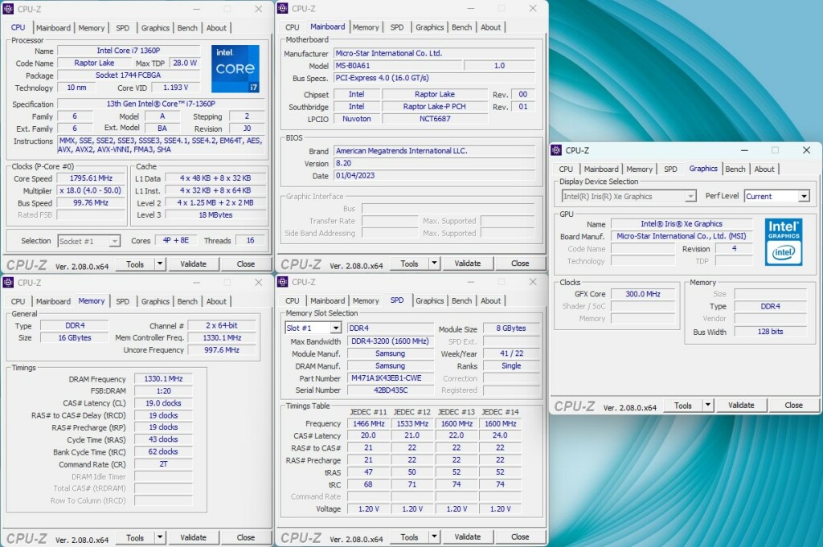Click the processor Name field Intel Core i7 1360P
Image resolution: width=823 pixels, height=547 pixels.
pos(129,51)
